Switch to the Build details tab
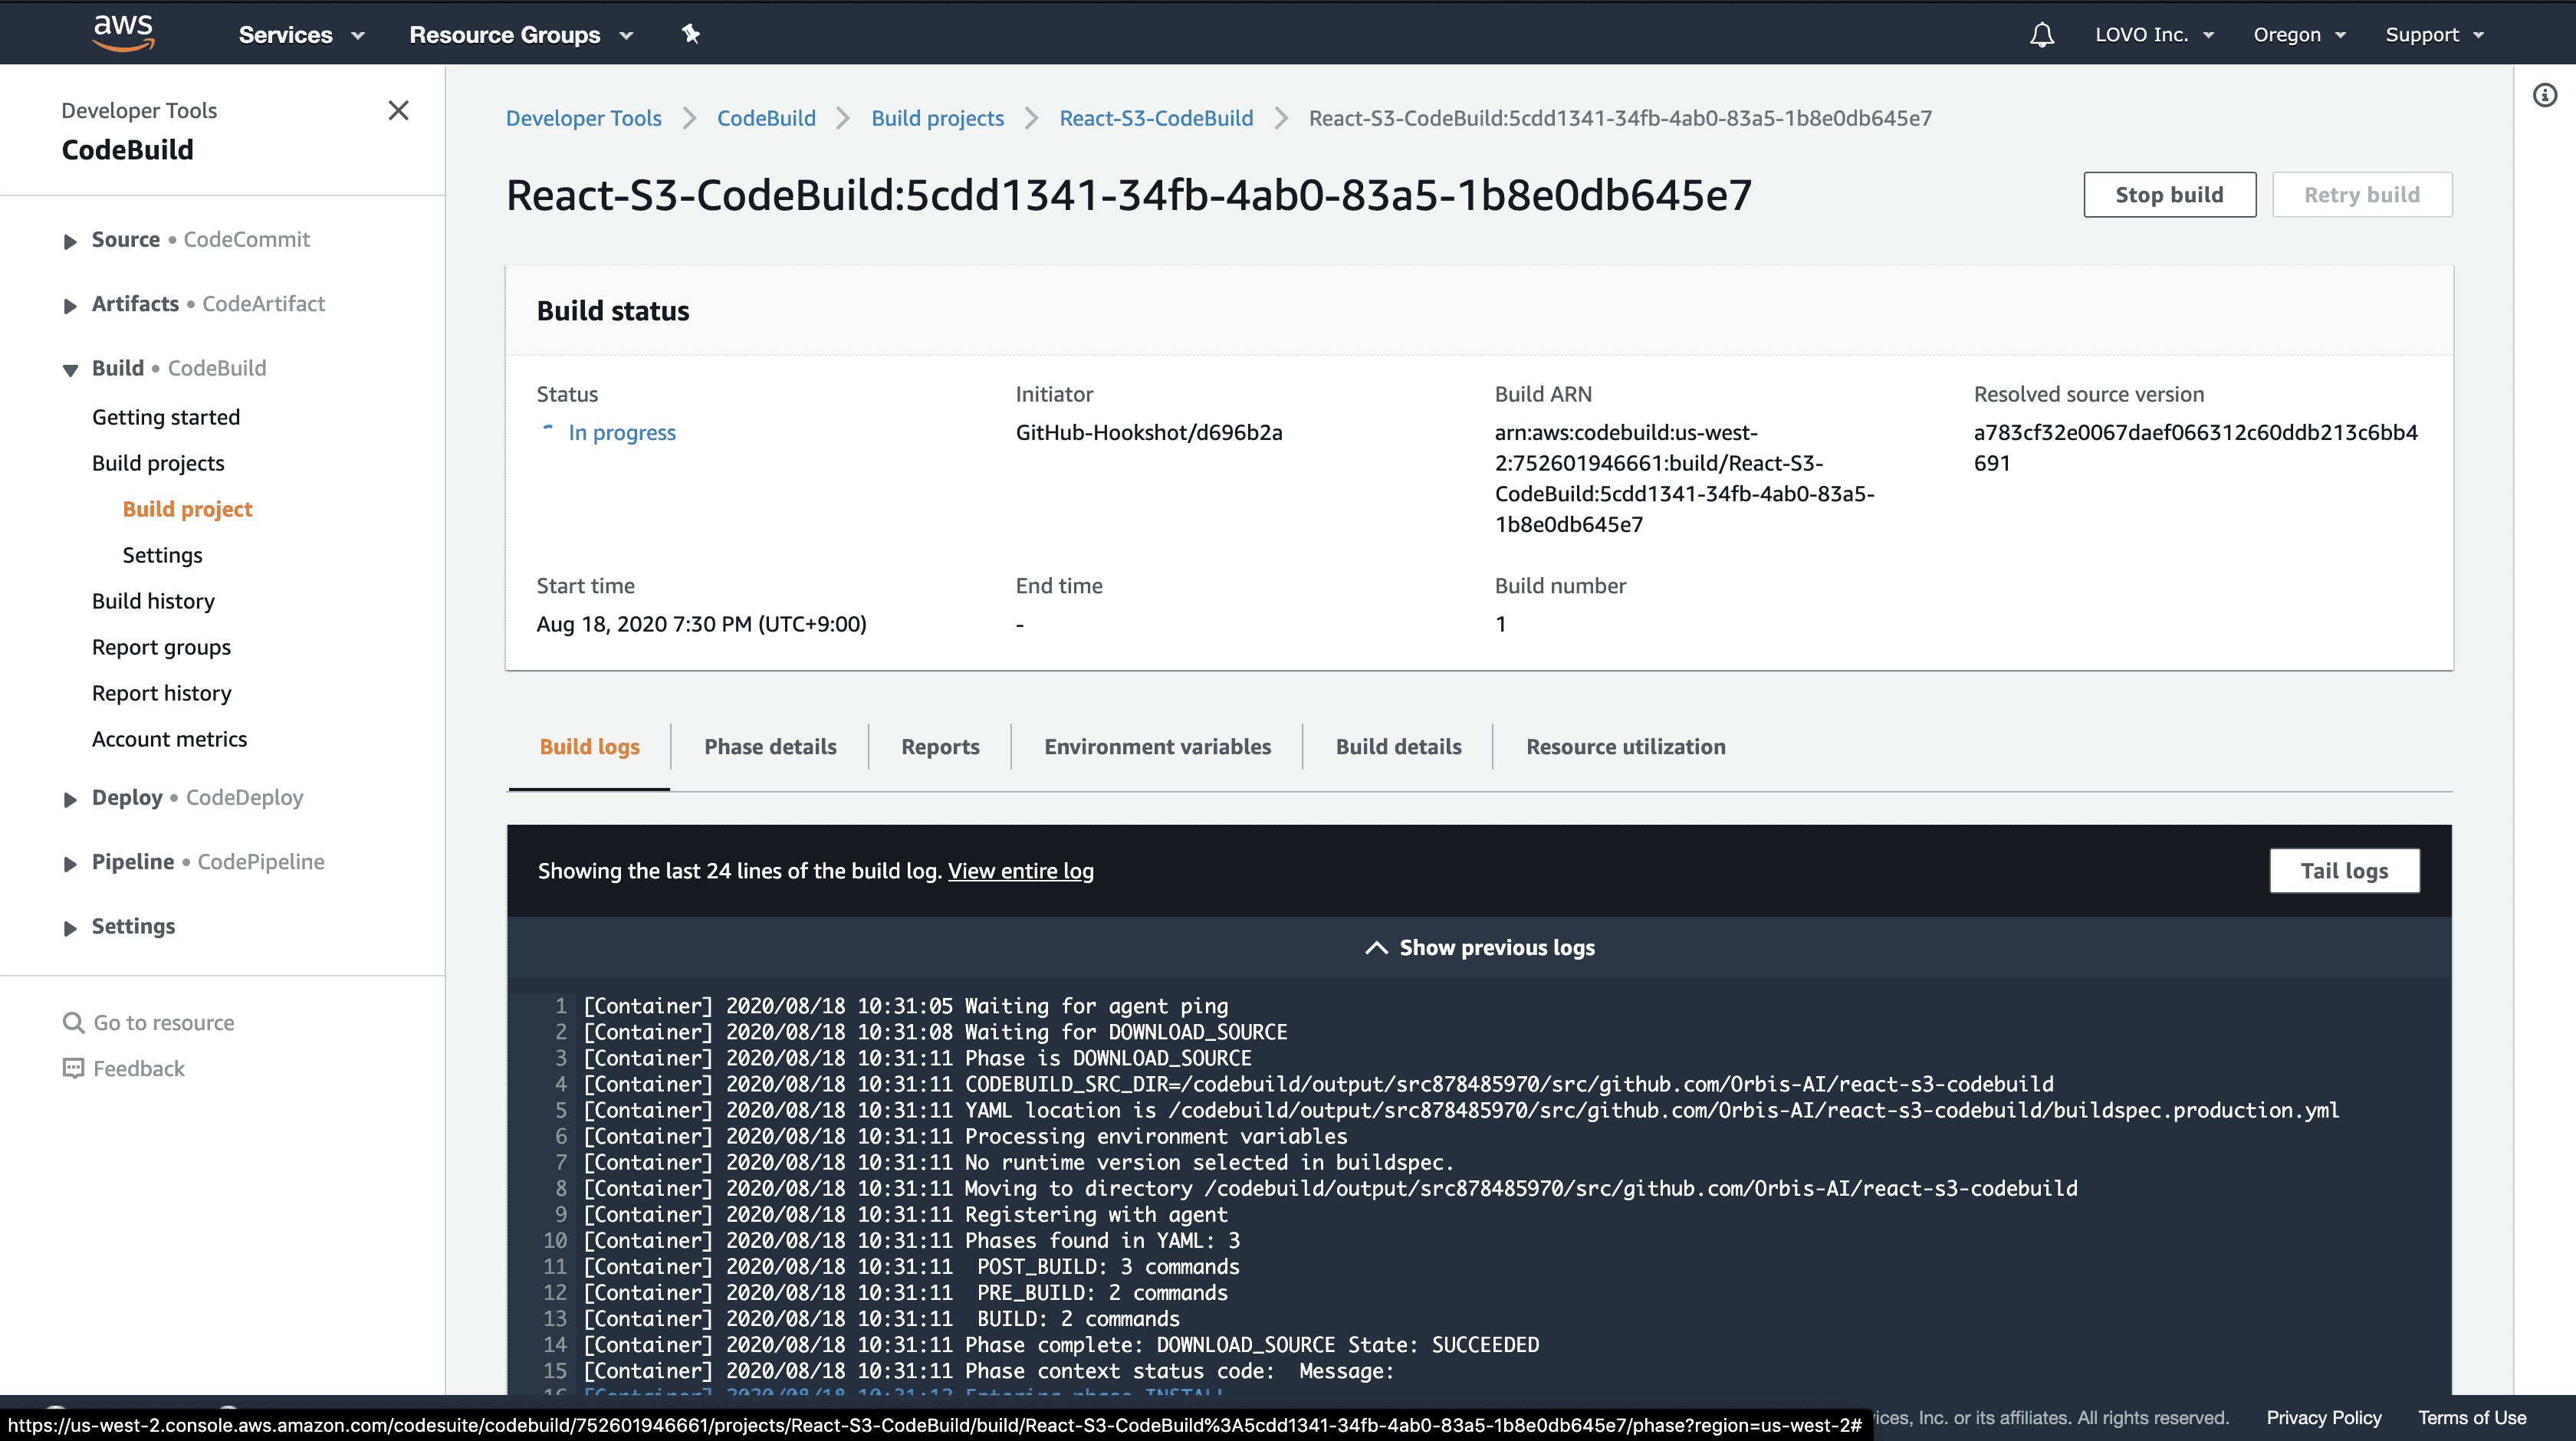Screen dimensions: 2576x1441 tap(1398, 747)
